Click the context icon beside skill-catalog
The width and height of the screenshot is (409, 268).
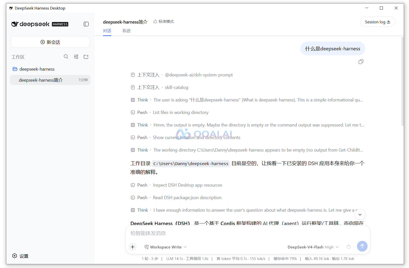pos(133,87)
